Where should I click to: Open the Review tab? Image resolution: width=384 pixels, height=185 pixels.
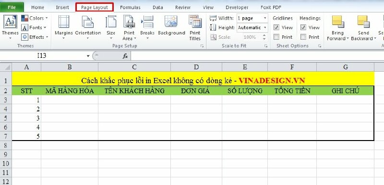click(183, 7)
